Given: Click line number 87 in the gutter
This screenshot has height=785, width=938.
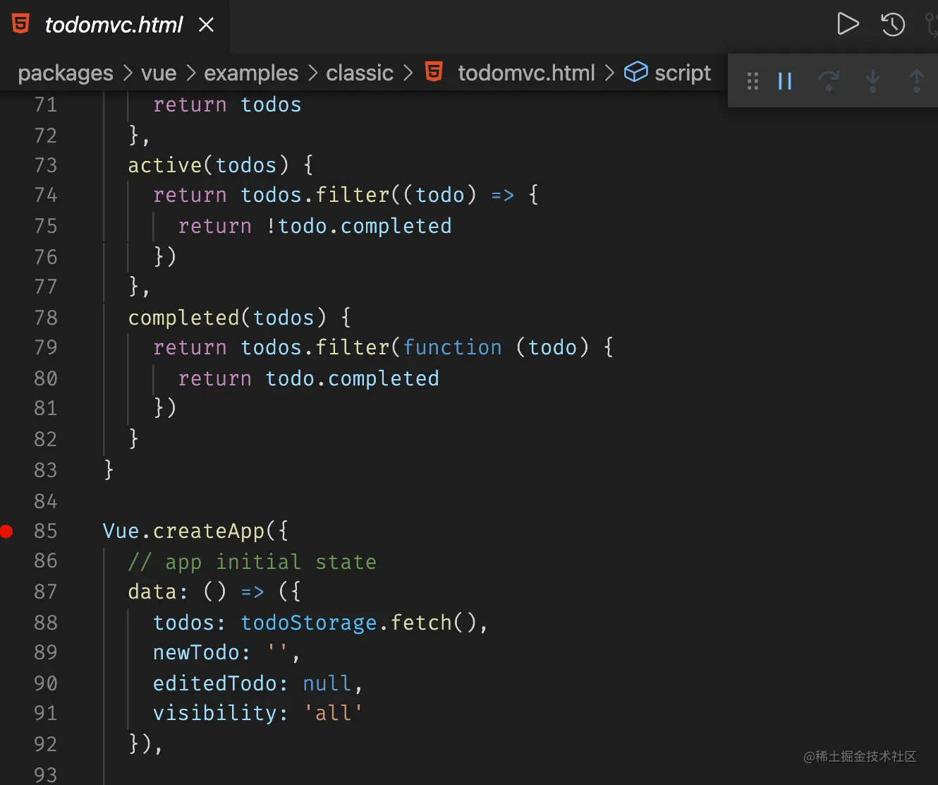Looking at the screenshot, I should [46, 592].
